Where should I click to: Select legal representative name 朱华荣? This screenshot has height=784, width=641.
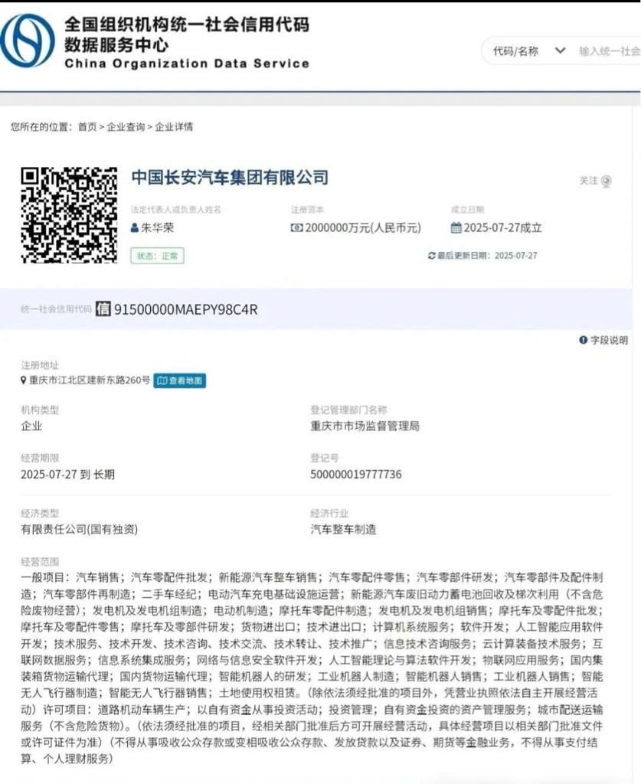(157, 228)
